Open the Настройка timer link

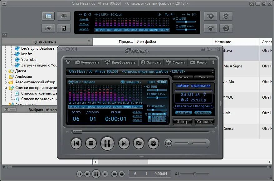coord(203,106)
